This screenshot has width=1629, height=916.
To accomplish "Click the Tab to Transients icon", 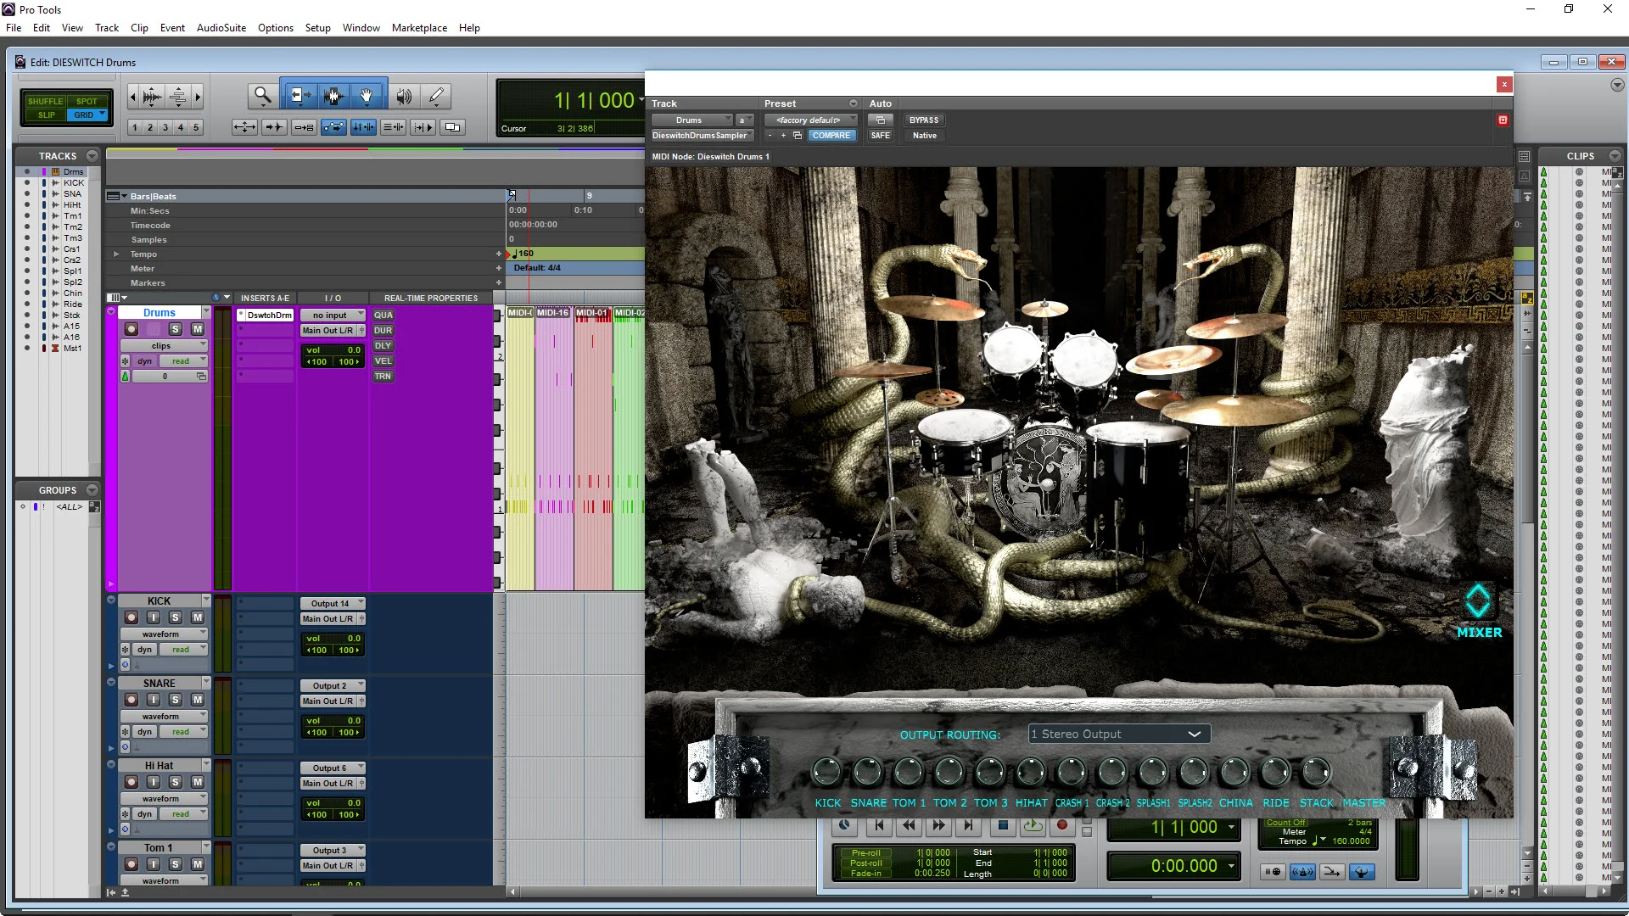I will 273,127.
